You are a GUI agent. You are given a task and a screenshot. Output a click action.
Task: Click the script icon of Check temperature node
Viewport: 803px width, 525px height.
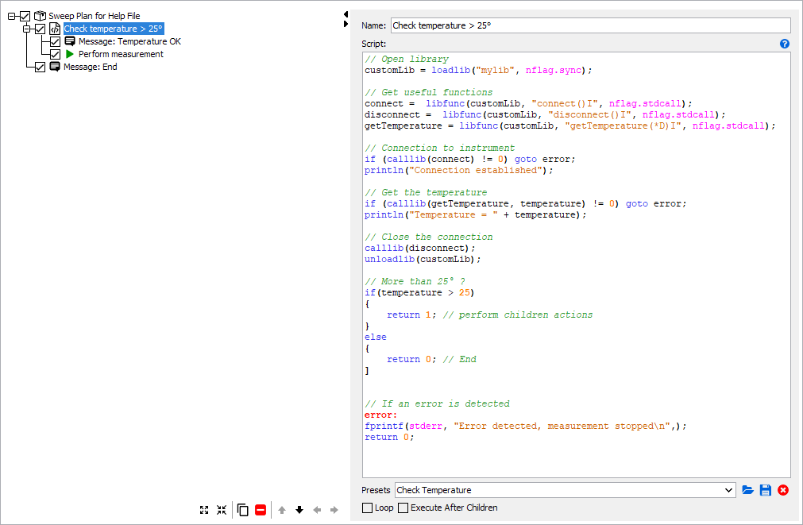tap(54, 29)
